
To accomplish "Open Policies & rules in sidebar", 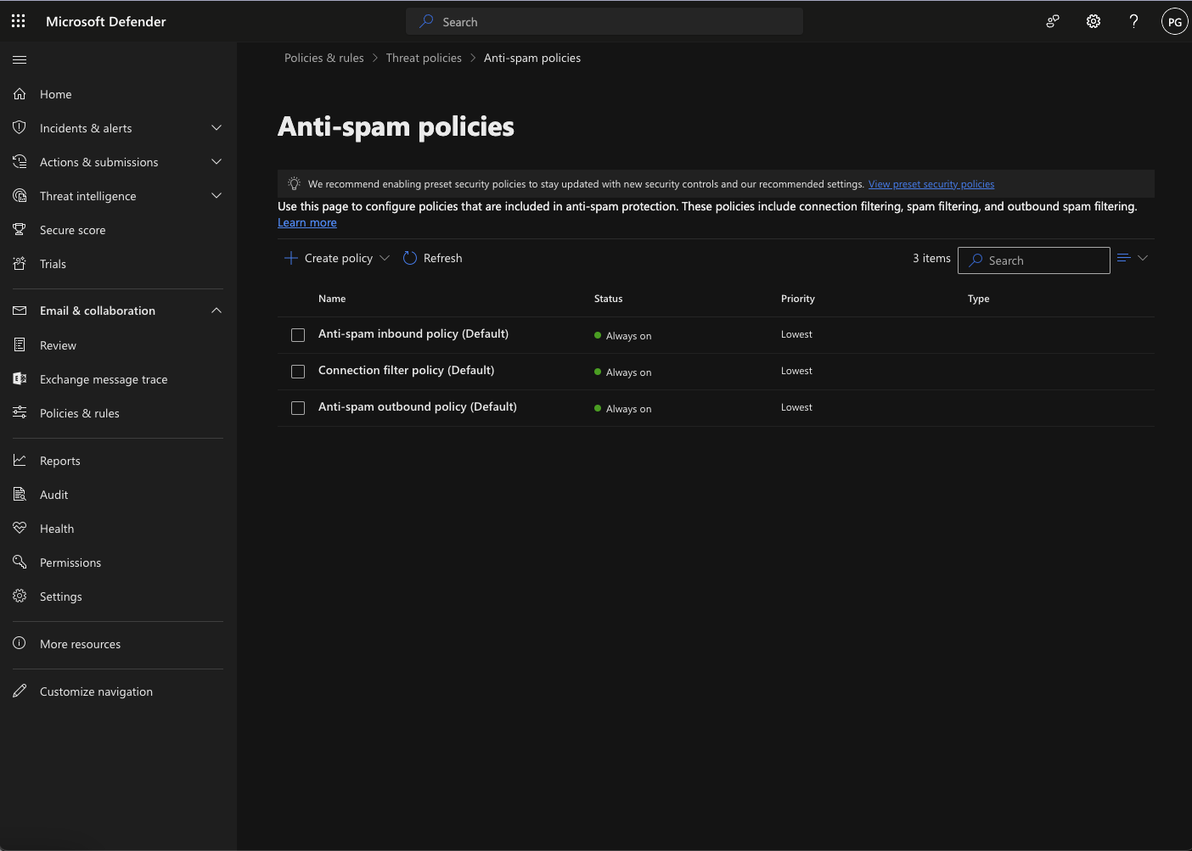I will pyautogui.click(x=80, y=413).
